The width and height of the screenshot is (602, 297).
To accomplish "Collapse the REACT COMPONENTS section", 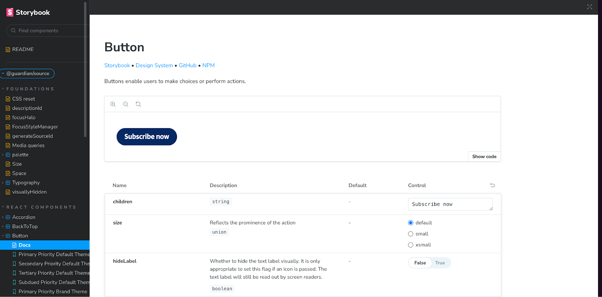I will click(3, 207).
